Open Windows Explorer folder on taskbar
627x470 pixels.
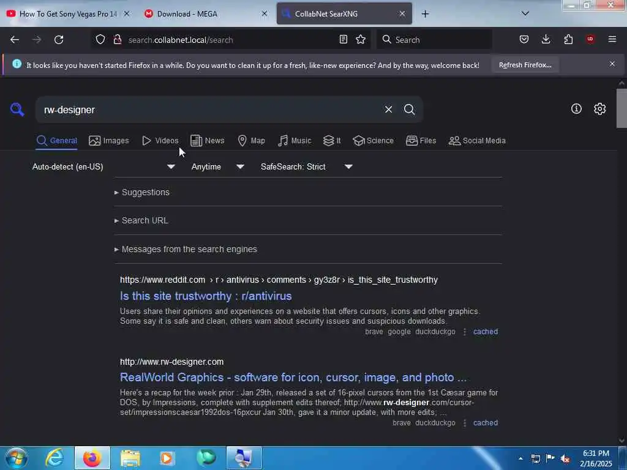coord(130,458)
